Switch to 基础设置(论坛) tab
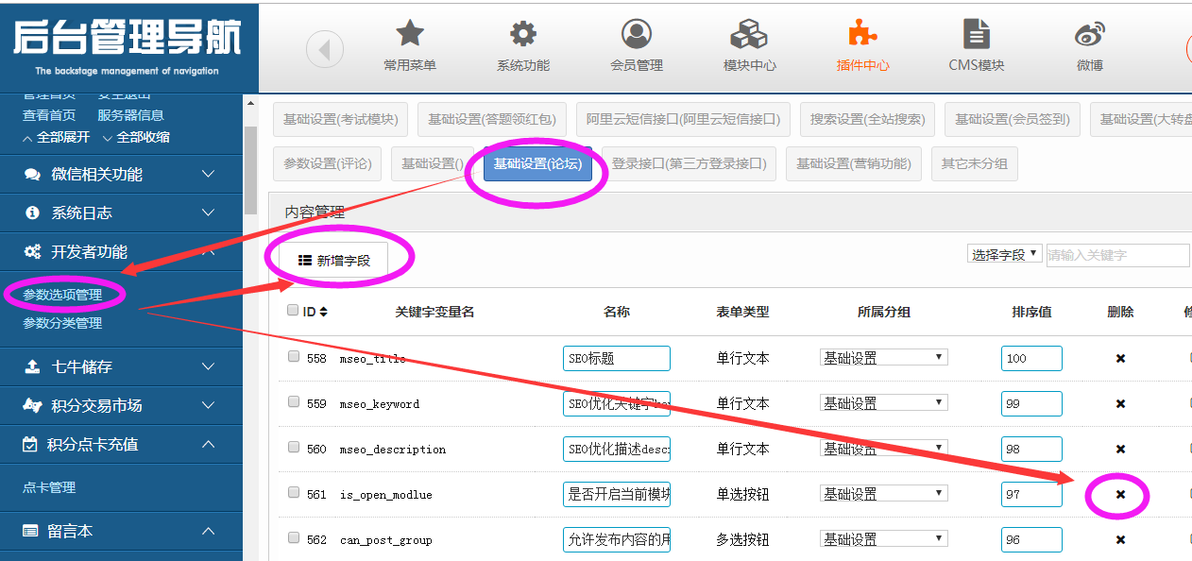 pos(537,163)
